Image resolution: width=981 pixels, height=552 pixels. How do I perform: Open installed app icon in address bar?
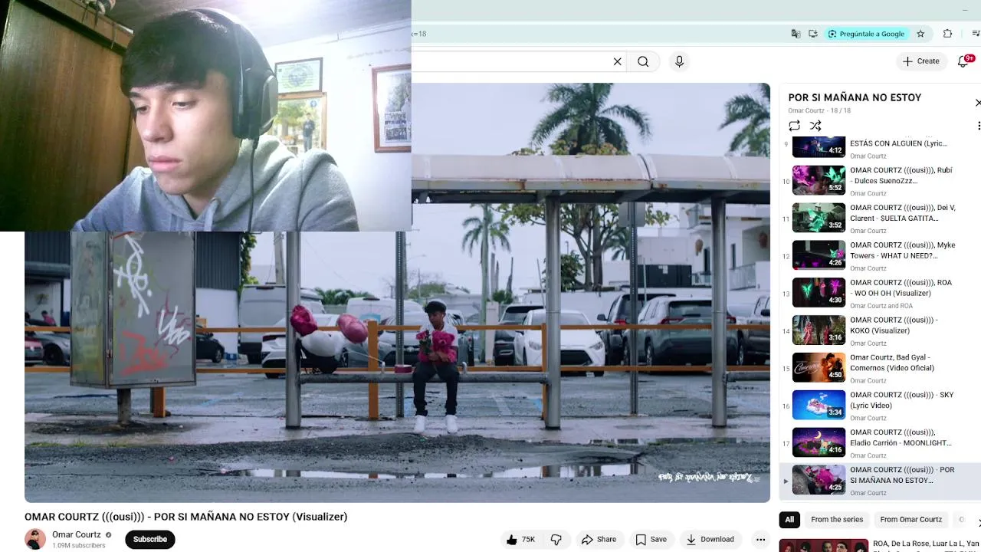click(813, 34)
